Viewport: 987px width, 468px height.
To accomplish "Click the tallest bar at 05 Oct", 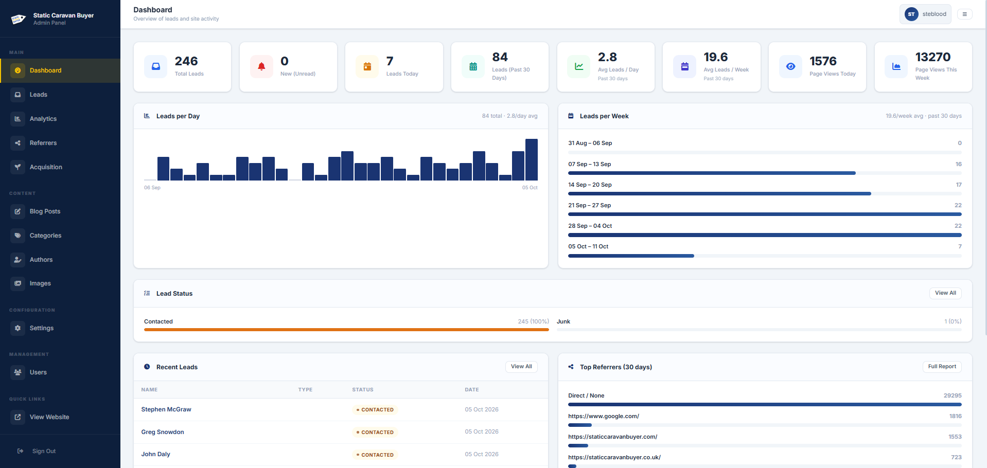I will pos(532,159).
